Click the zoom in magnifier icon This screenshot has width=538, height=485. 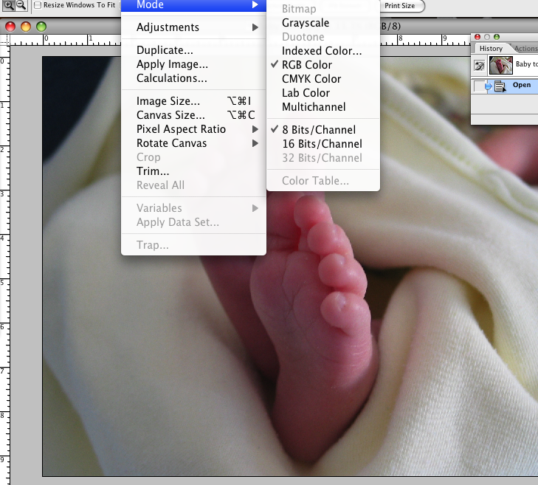(x=7, y=5)
